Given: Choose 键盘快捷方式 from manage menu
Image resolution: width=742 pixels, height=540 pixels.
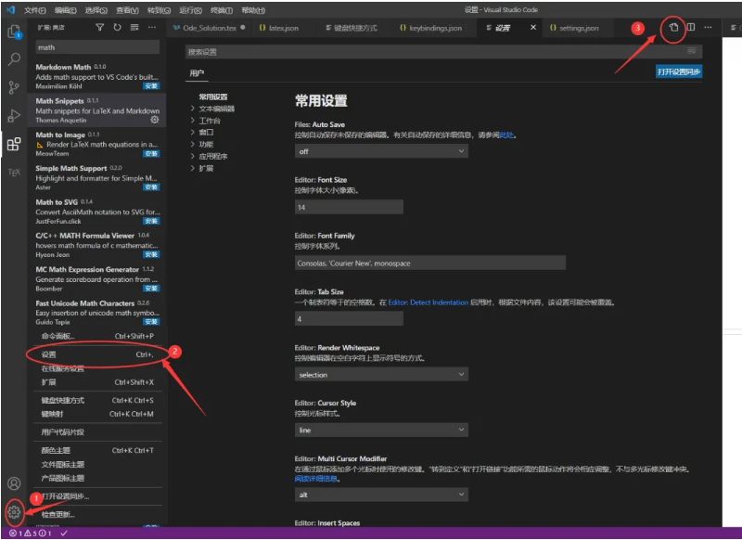Looking at the screenshot, I should [97, 401].
